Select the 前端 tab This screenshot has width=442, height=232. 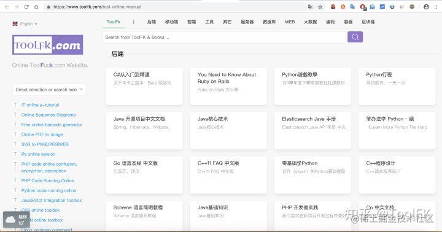192,22
